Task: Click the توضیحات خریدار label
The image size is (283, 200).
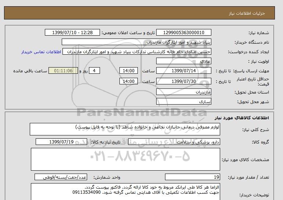Action: (254, 195)
